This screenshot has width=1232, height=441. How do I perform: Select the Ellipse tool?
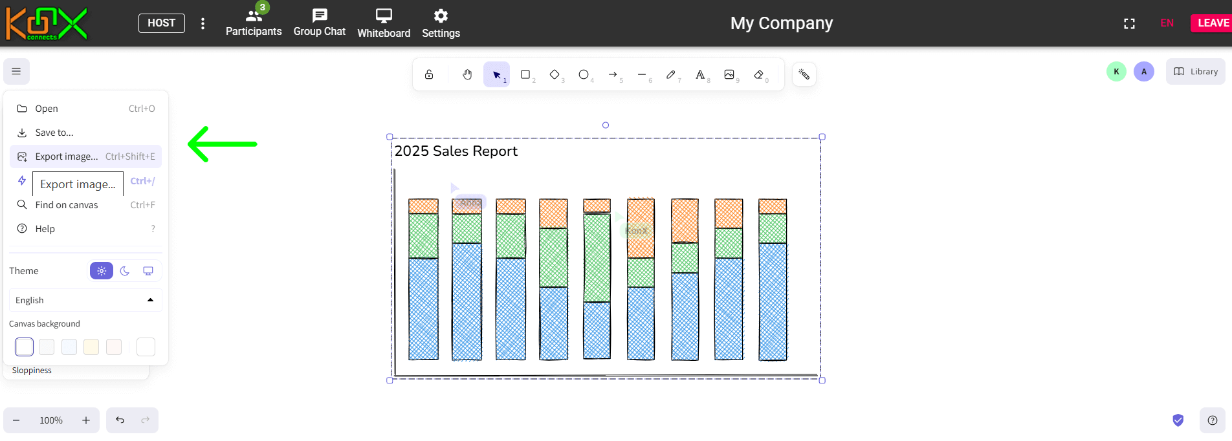pyautogui.click(x=584, y=75)
